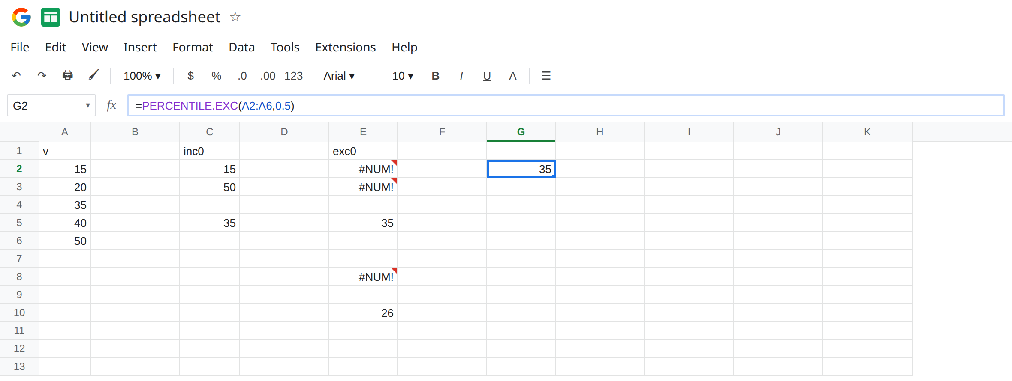Open the File menu
This screenshot has width=1012, height=381.
[x=20, y=47]
